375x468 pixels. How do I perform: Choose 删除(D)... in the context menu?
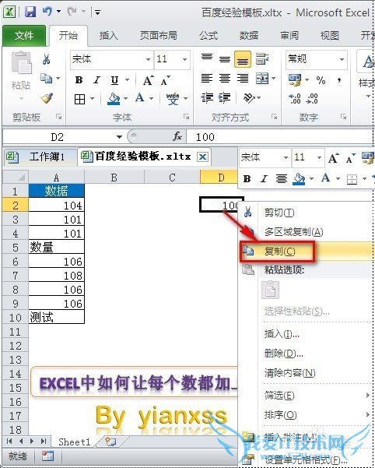click(x=307, y=354)
